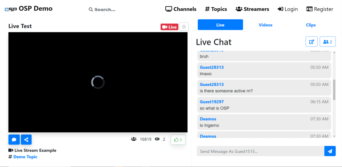Click the chat scroll down arrow
Screen dimensions: 342x167
point(334,136)
